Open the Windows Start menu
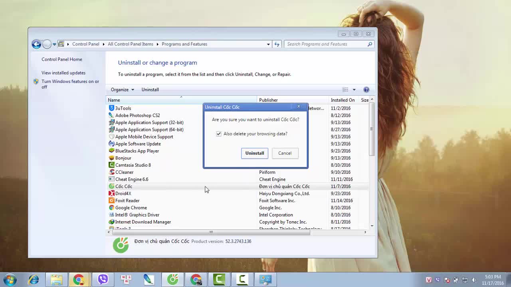Screen dimensions: 511x287 tap(10, 279)
